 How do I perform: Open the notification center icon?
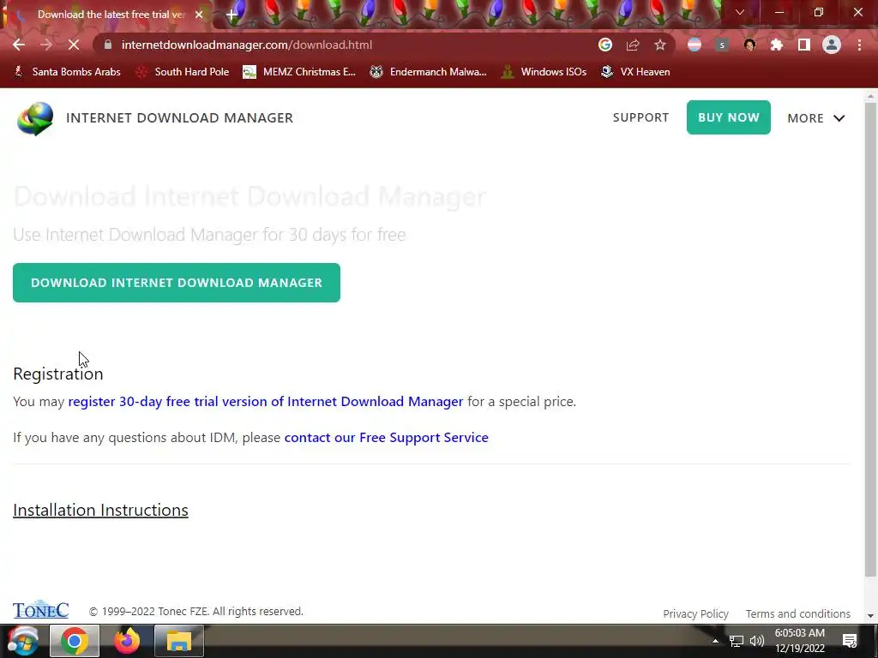click(x=850, y=641)
